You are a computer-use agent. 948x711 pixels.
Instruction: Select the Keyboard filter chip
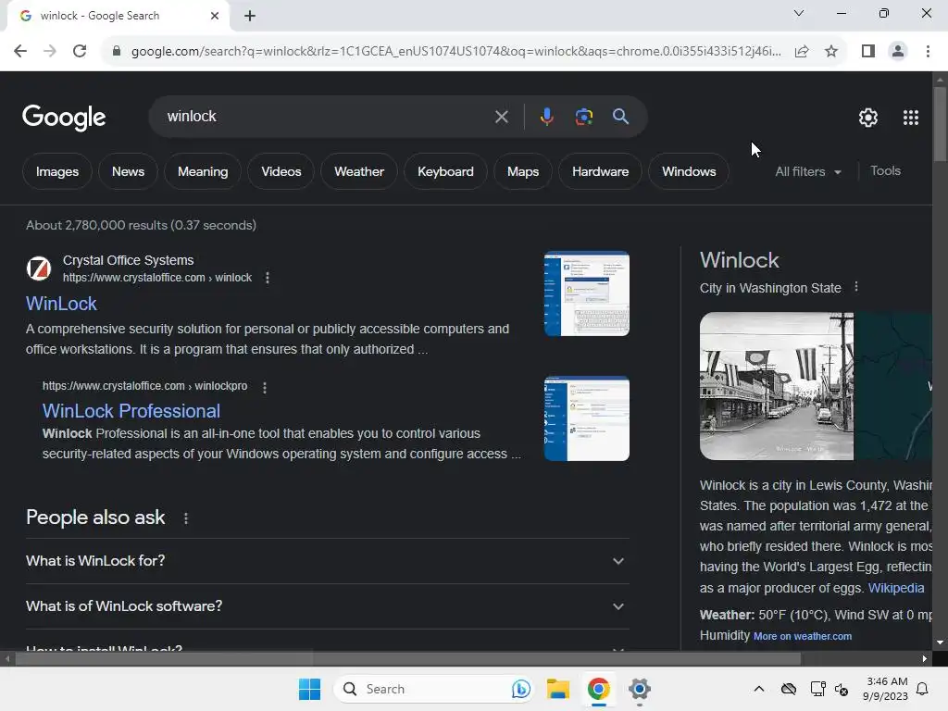click(x=445, y=171)
